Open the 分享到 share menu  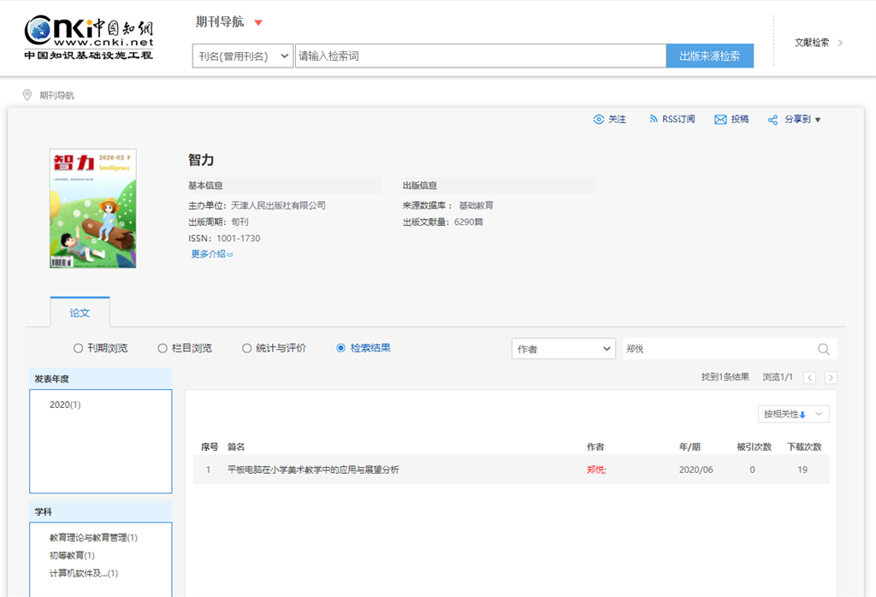(795, 120)
